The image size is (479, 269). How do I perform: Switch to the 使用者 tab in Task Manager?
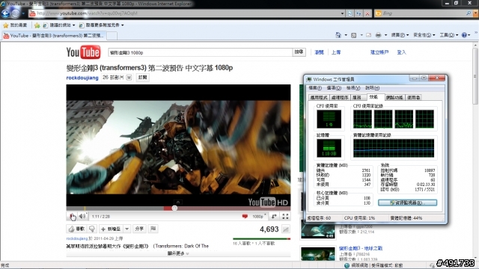coord(413,98)
